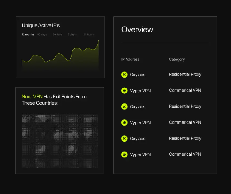Click the second Oxylabs row icon
The image size is (231, 194).
(124, 106)
